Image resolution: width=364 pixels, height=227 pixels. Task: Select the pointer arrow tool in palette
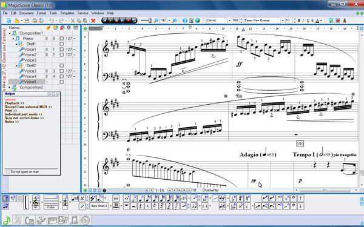[x=5, y=199]
